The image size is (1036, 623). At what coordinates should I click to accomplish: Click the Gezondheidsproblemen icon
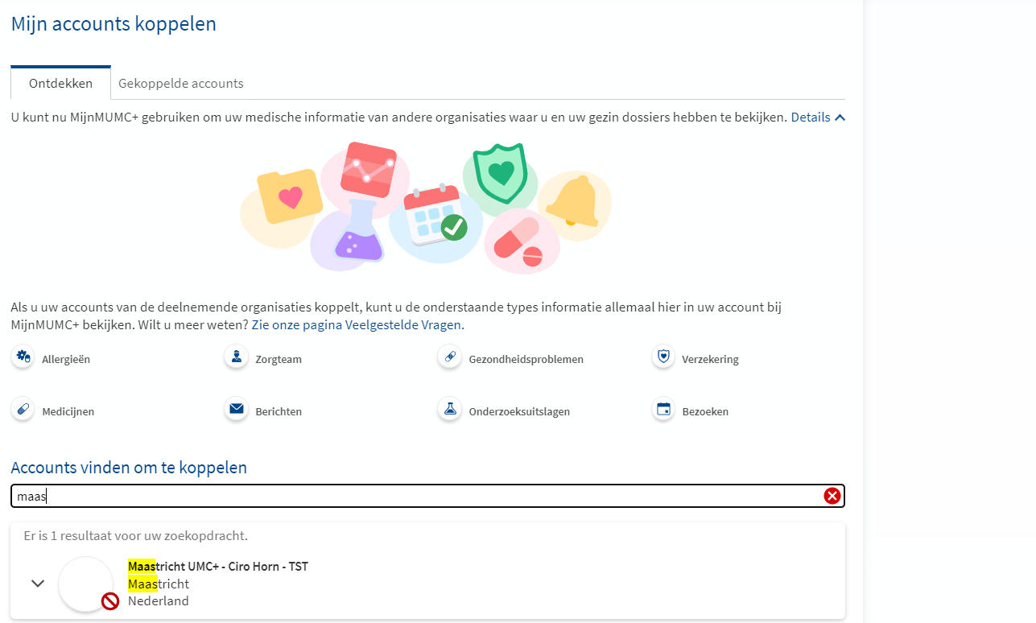click(450, 357)
